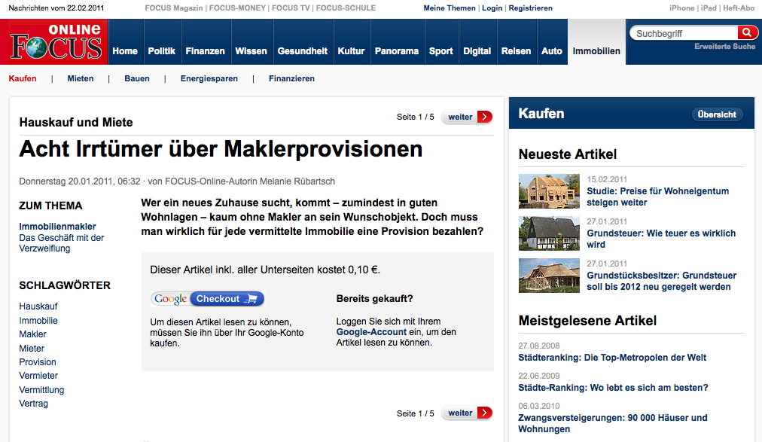Open the Meine Themen link
The width and height of the screenshot is (762, 442).
pos(450,8)
